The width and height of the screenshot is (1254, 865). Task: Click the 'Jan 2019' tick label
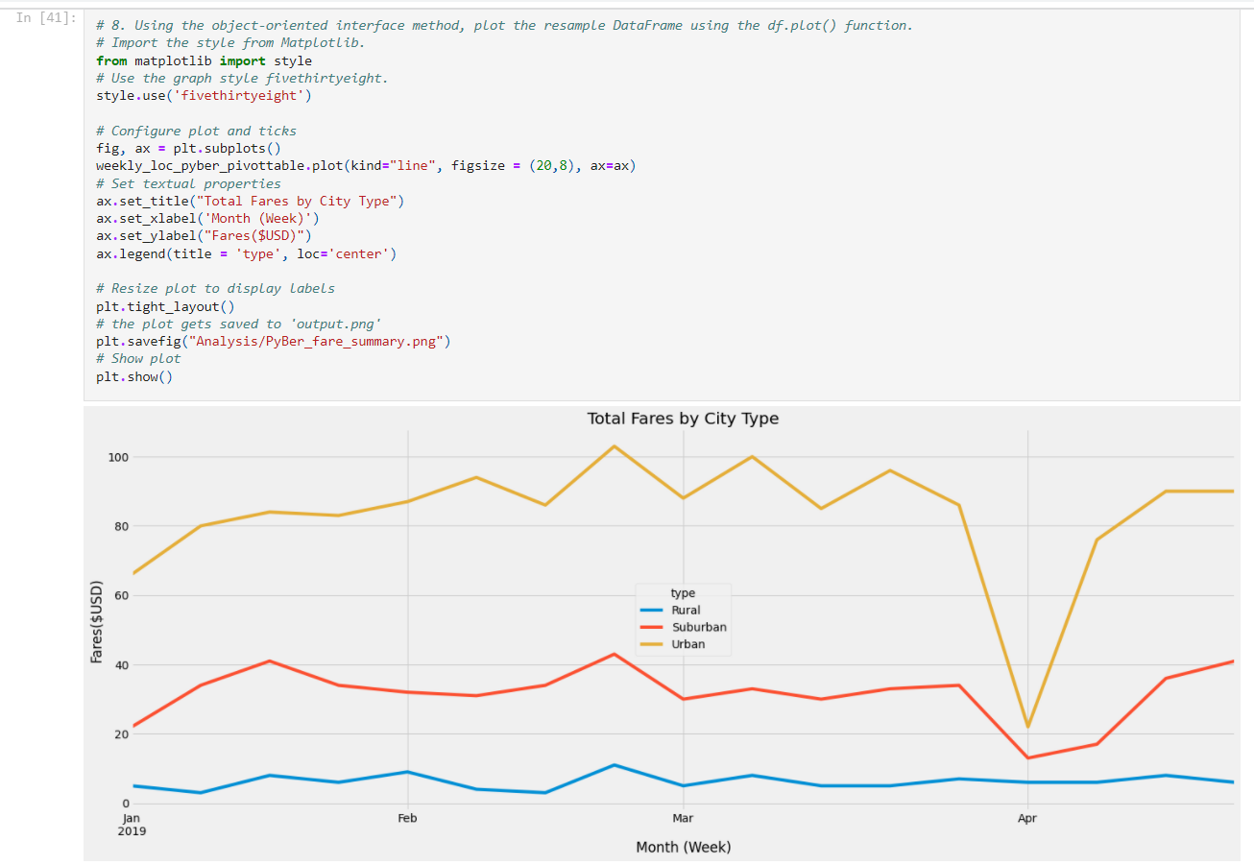coord(132,825)
